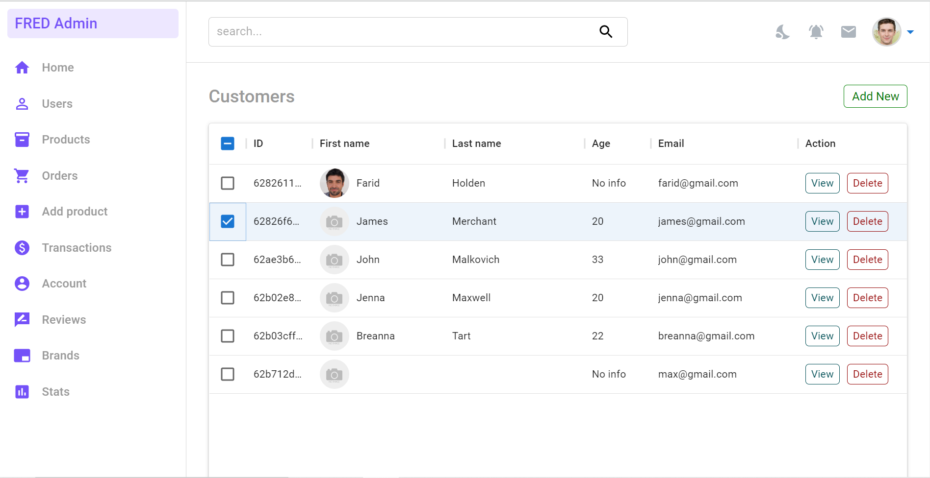Open Transactions in sidebar menu
This screenshot has width=930, height=478.
77,248
